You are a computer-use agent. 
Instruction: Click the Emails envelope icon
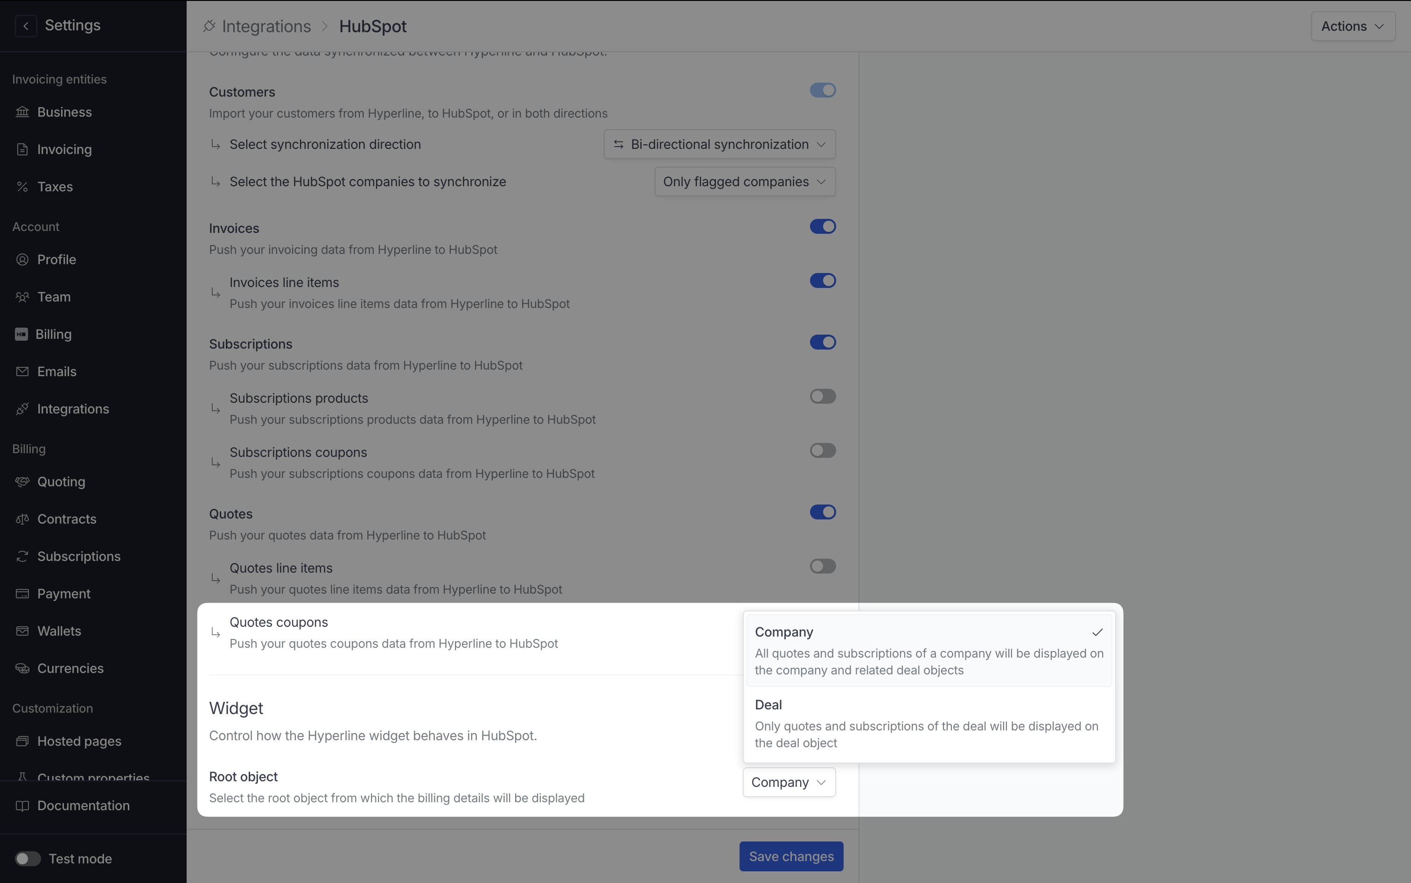pyautogui.click(x=22, y=371)
